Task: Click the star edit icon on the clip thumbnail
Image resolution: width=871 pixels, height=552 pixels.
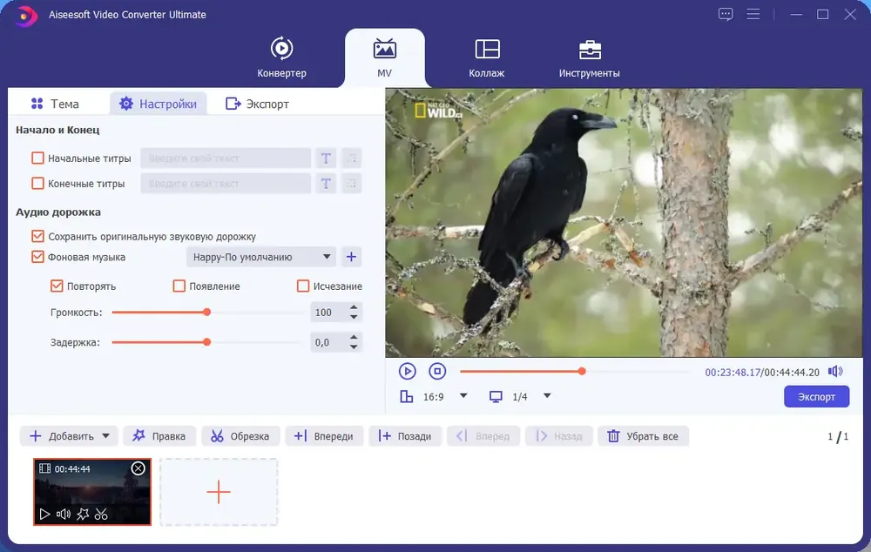Action: 83,515
